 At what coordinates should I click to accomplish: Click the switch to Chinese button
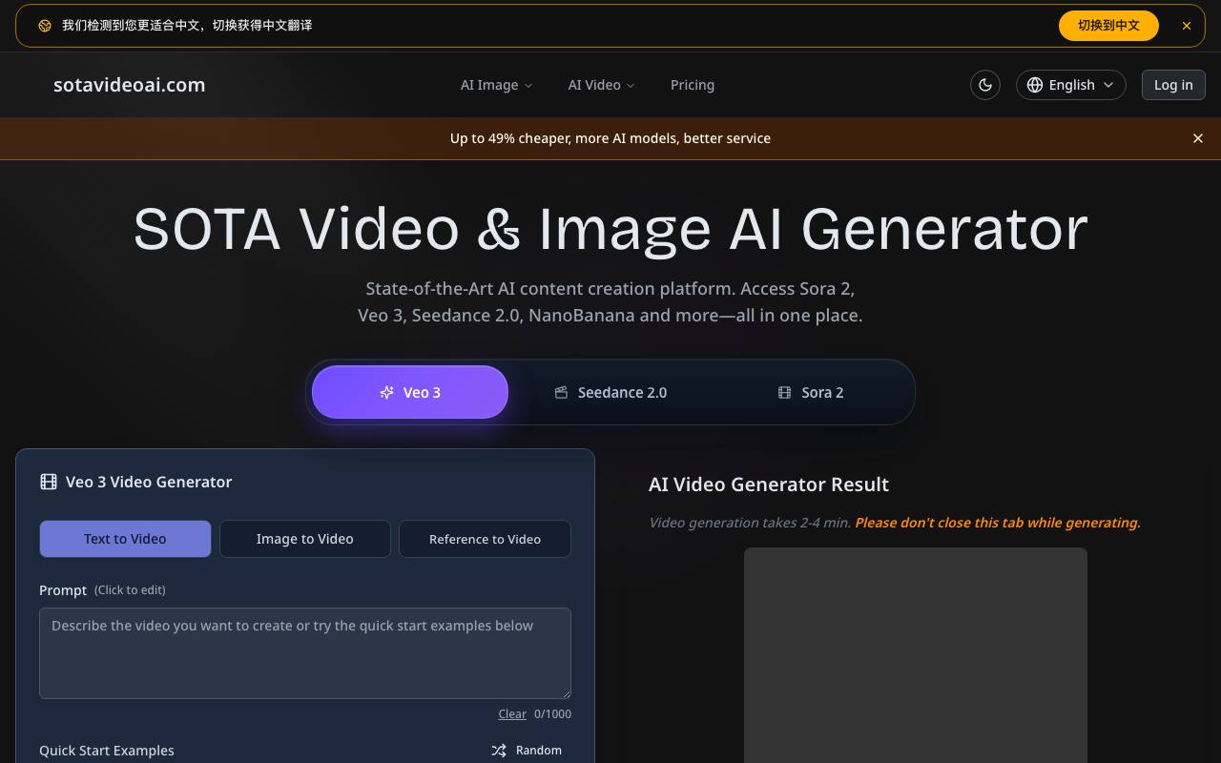(1108, 26)
